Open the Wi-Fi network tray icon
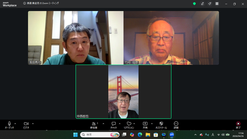The width and height of the screenshot is (247, 139). click(218, 135)
